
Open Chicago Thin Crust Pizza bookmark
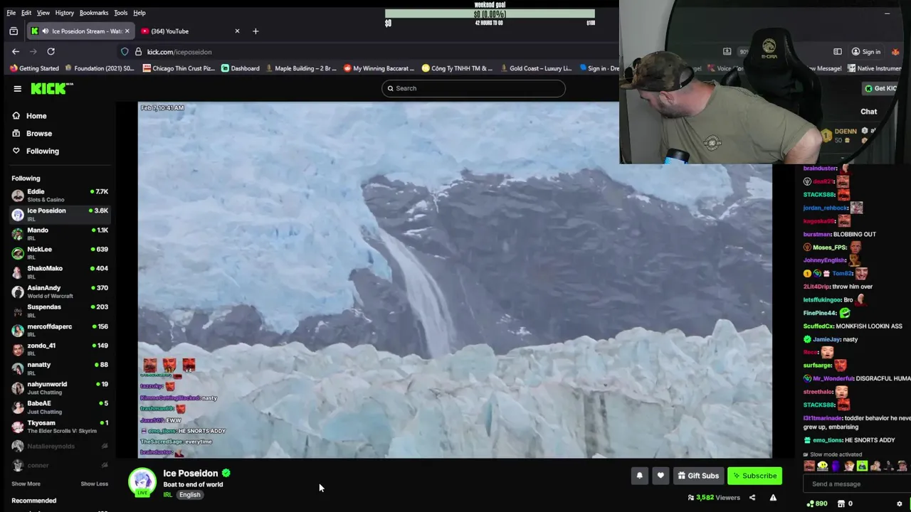179,68
